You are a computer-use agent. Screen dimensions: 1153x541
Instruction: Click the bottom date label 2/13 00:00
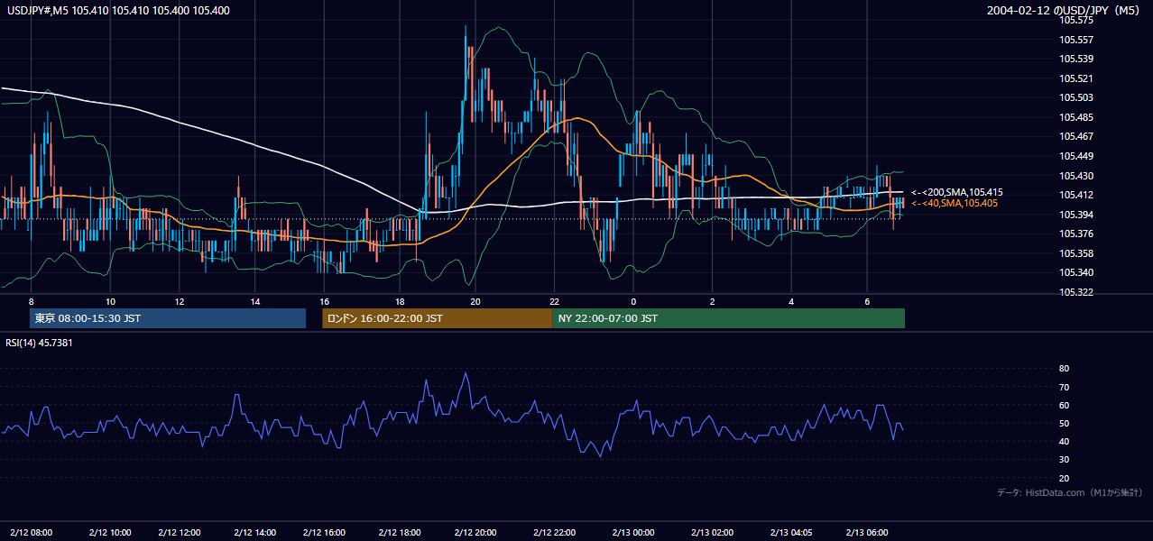tap(633, 532)
